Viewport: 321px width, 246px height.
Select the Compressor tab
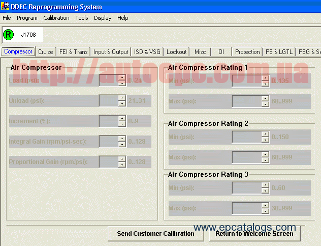(x=18, y=51)
